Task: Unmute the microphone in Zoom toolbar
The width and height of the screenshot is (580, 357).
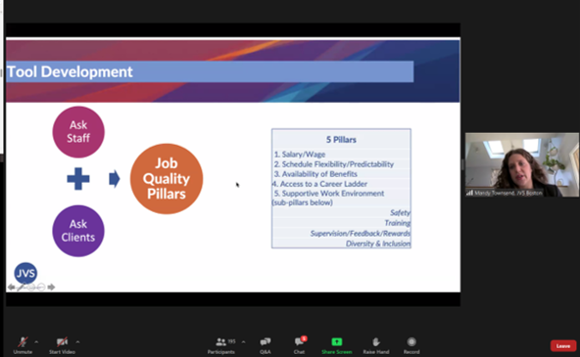Action: pyautogui.click(x=23, y=345)
